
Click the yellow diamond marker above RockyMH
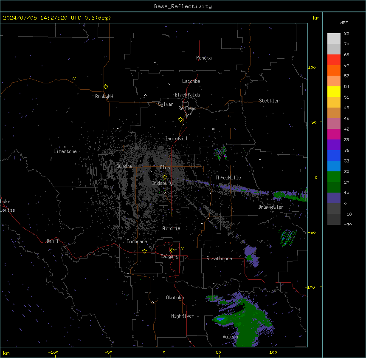(x=106, y=87)
